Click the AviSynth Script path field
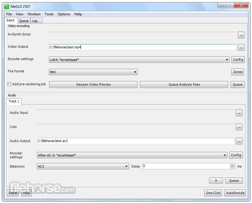This screenshot has width=252, height=203. [143, 35]
